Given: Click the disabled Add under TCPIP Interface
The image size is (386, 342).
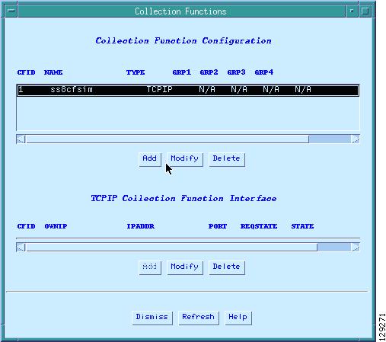Looking at the screenshot, I should pyautogui.click(x=150, y=267).
